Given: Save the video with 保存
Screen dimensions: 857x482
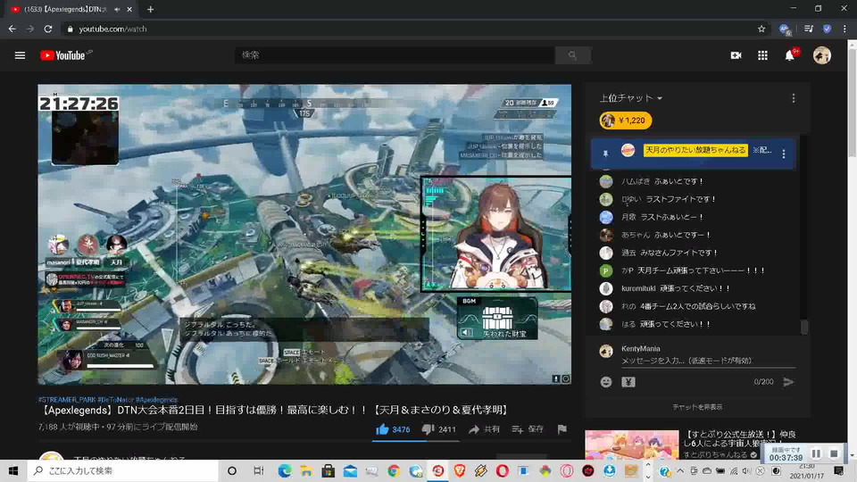Looking at the screenshot, I should click(528, 429).
